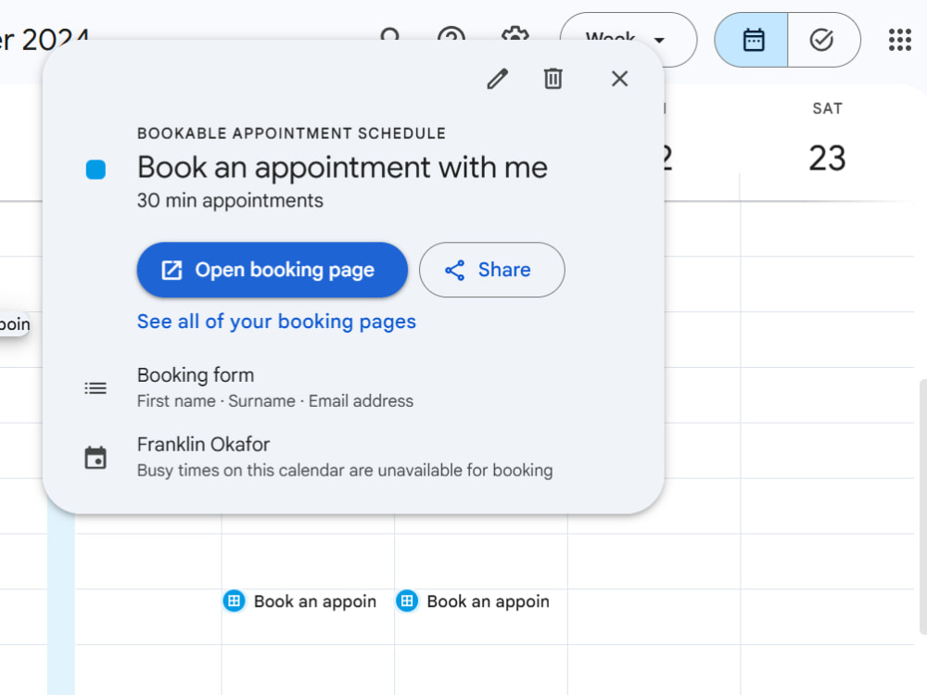Click the Booking form list icon
Viewport: 927px width, 695px height.
[95, 387]
